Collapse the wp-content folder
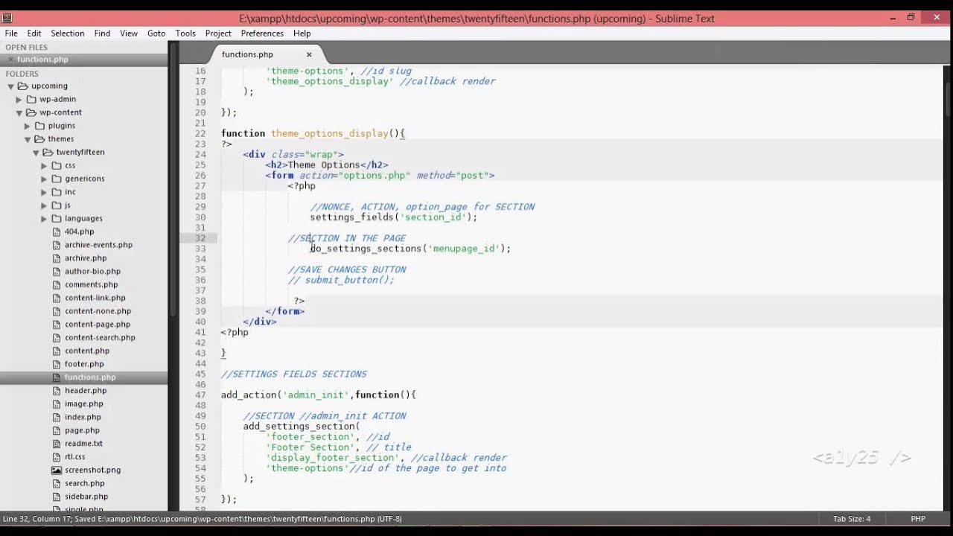The height and width of the screenshot is (536, 953). point(19,113)
